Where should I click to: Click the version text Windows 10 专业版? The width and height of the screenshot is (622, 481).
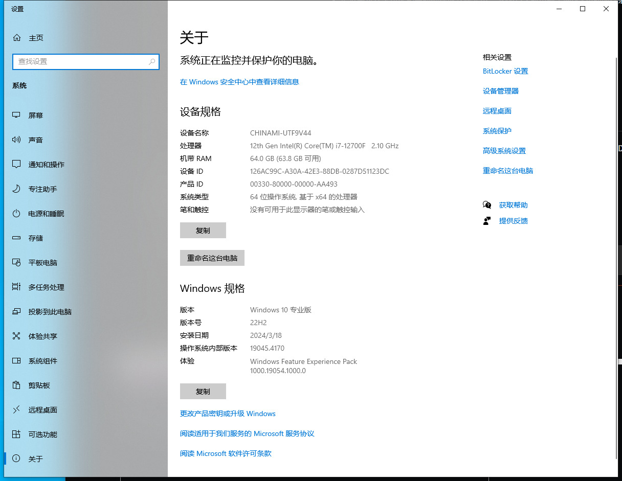tap(281, 310)
